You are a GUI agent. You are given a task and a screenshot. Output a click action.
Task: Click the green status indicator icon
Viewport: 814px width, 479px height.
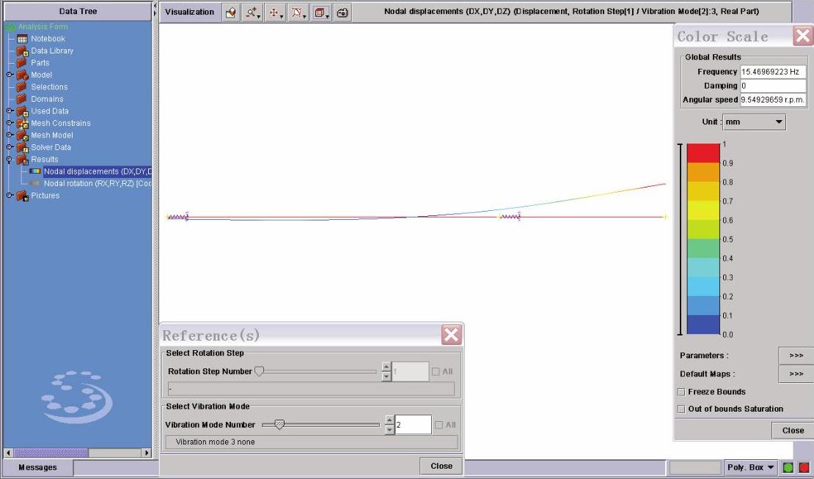[x=788, y=467]
